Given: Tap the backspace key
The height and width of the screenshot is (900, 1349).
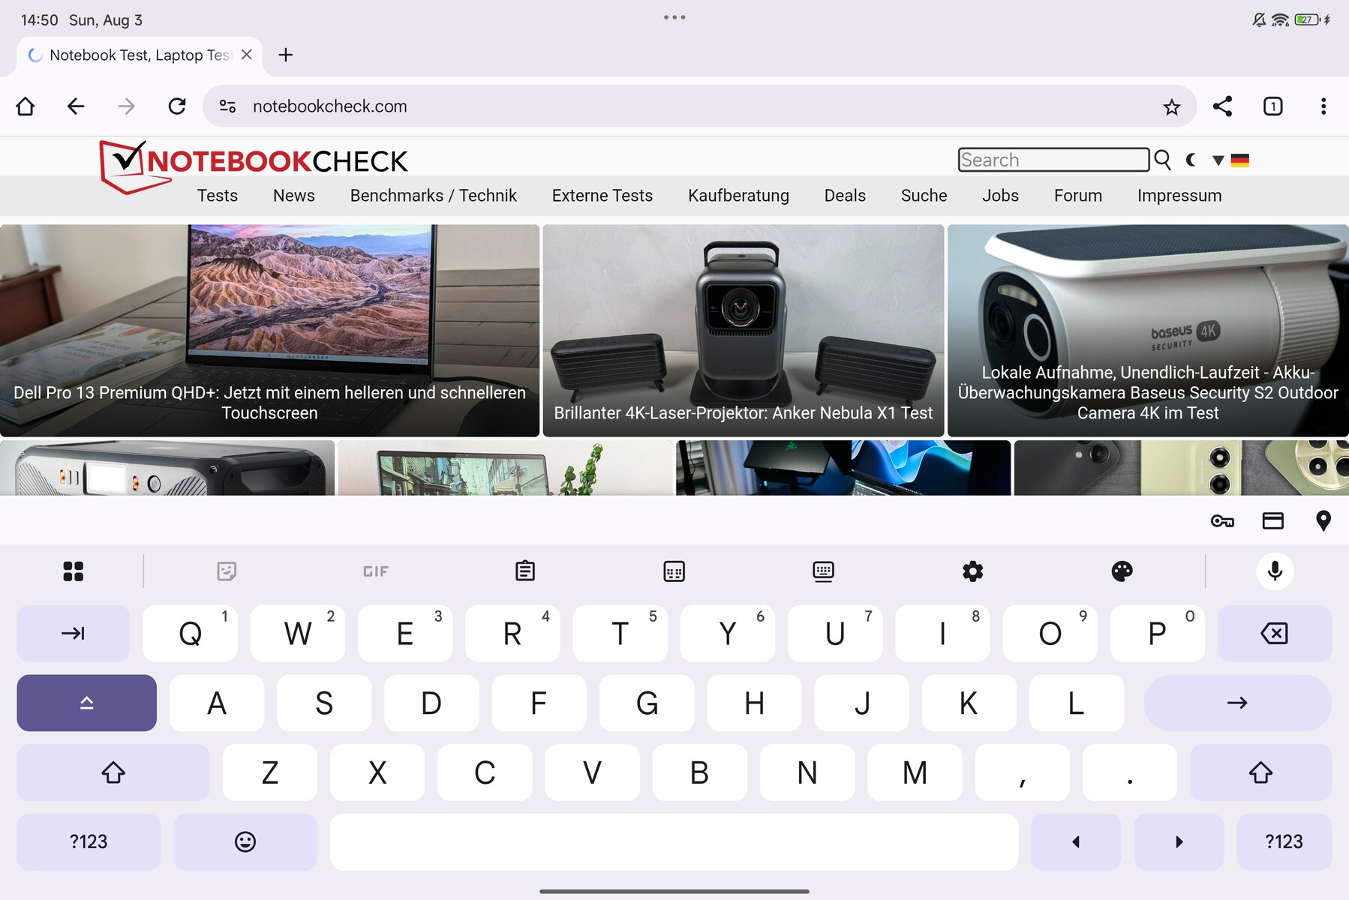Looking at the screenshot, I should tap(1275, 634).
